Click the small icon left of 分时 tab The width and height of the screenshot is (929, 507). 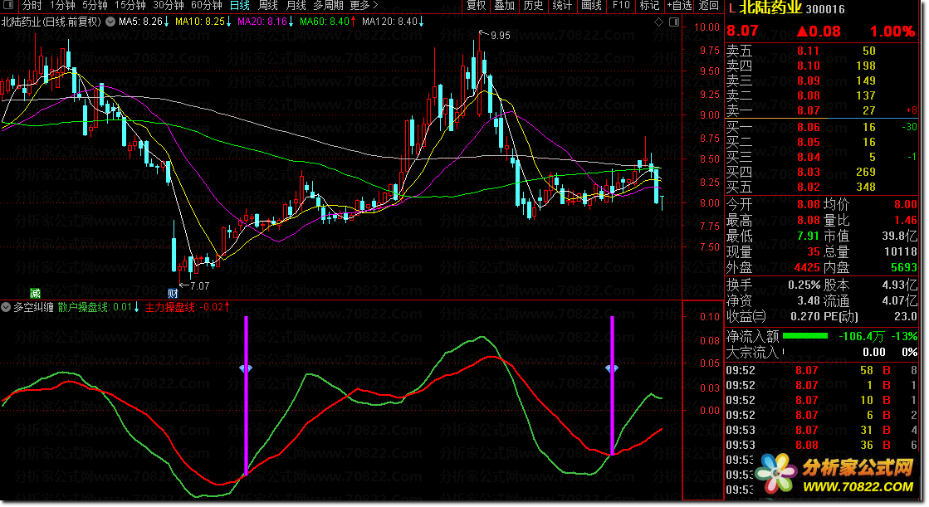(x=10, y=5)
